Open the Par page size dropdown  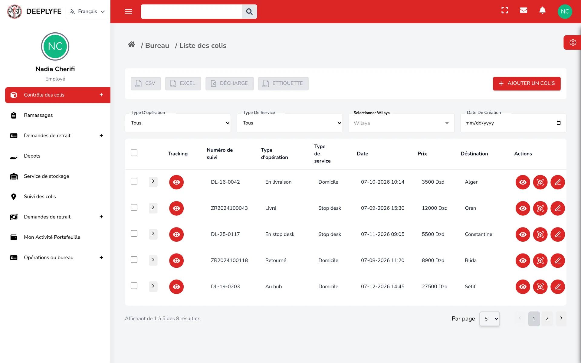pyautogui.click(x=490, y=319)
